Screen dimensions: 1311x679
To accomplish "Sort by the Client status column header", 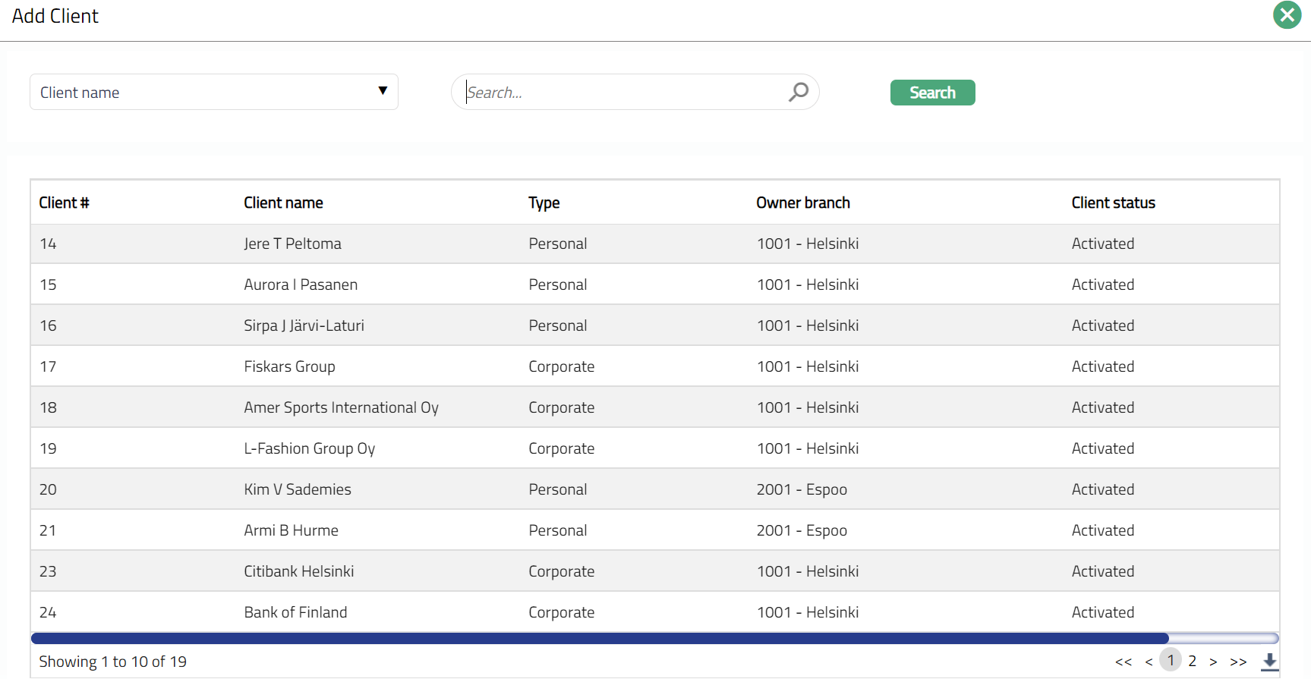I will [1113, 203].
